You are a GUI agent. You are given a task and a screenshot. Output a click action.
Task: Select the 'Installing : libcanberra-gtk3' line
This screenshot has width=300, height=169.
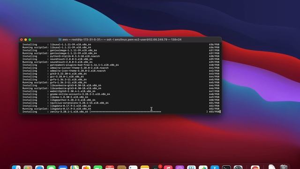point(121,85)
